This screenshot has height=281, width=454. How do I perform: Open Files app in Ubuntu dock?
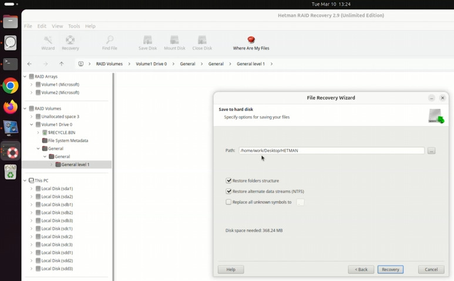click(x=11, y=22)
